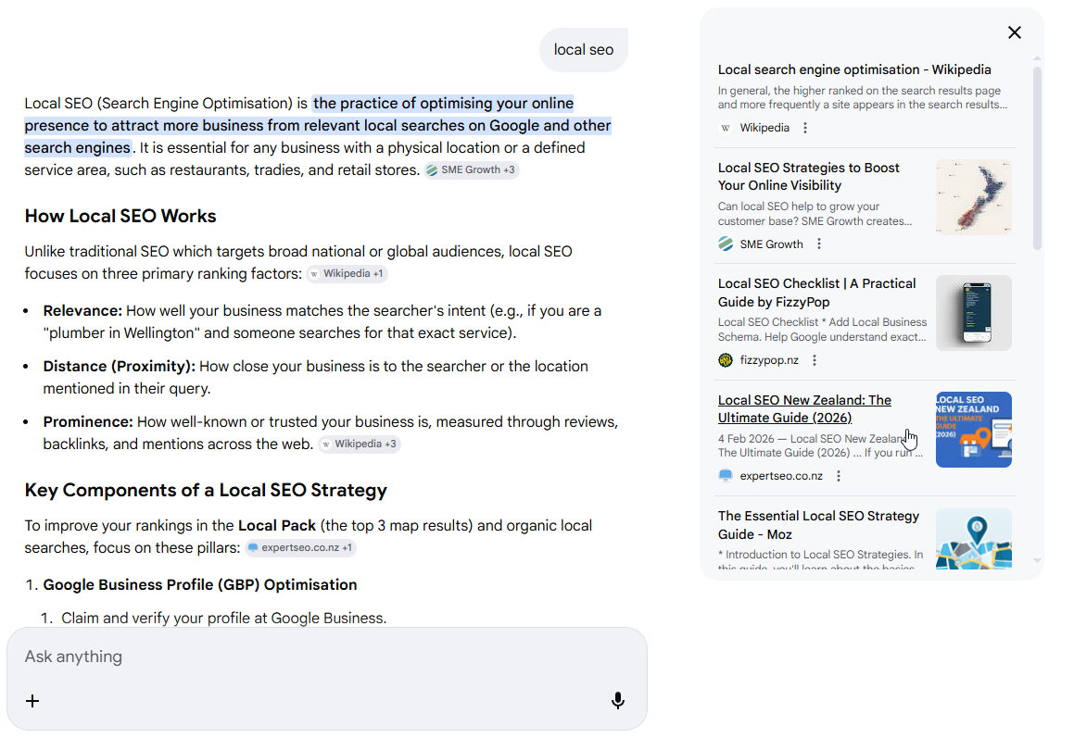The height and width of the screenshot is (738, 1074).
Task: Click the sources panel scrollbar thumb
Action: point(1037,157)
